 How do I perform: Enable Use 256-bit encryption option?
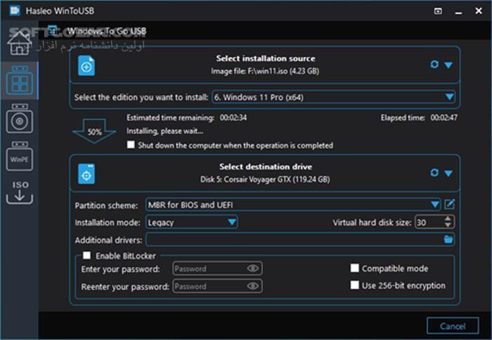tap(355, 285)
